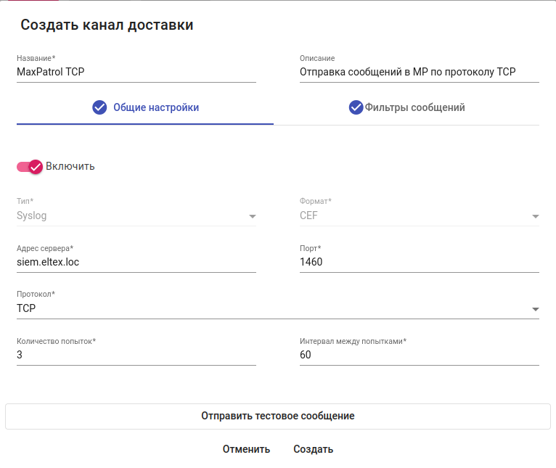556x468 pixels.
Task: Click the CEF value in Формат selector
Action: 308,215
